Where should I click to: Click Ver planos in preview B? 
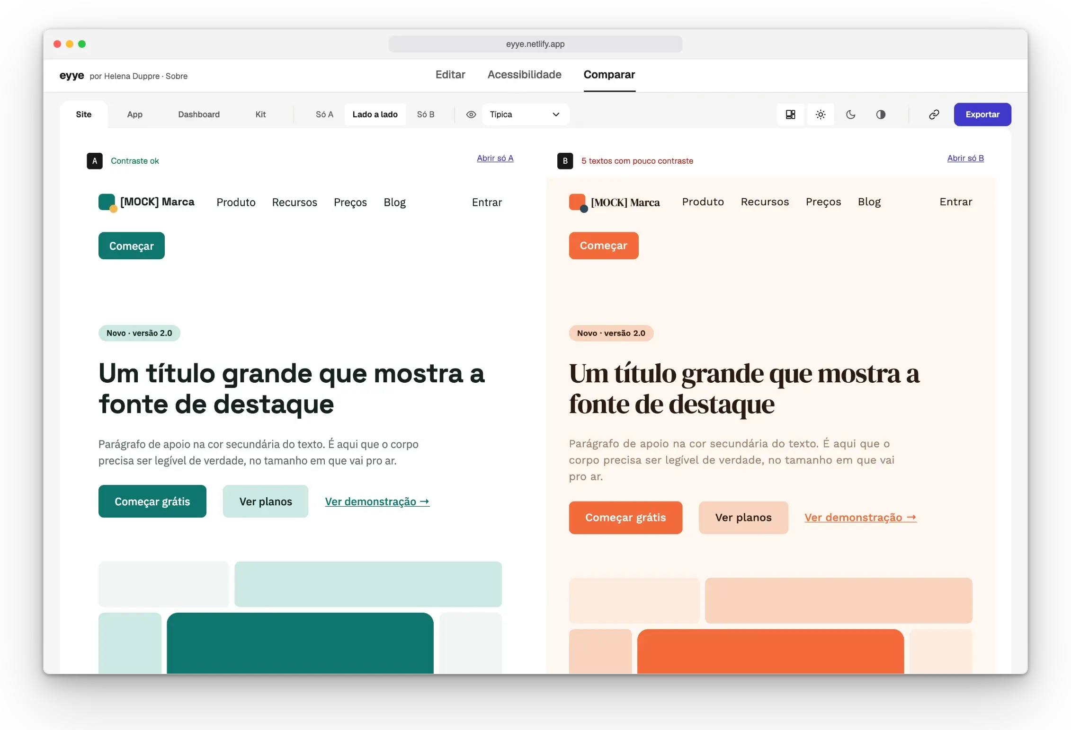pos(743,518)
